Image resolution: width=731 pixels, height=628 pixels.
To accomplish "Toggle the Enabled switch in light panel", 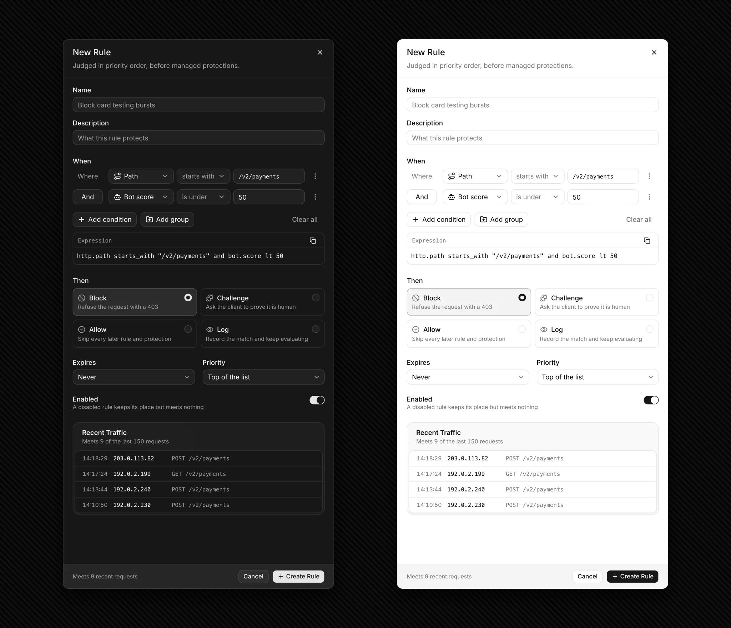I will [651, 400].
